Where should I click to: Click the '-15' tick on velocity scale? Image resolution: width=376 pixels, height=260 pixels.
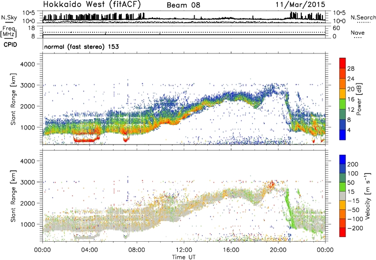(x=353, y=200)
